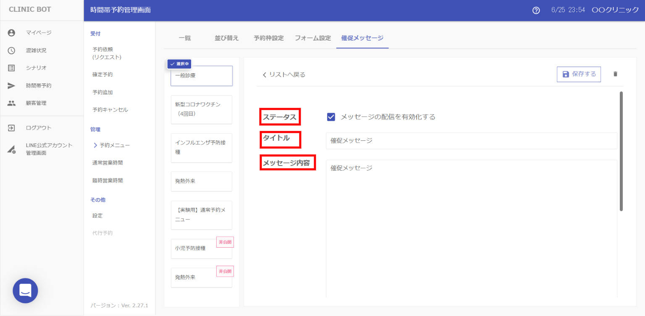This screenshot has height=316, width=645.
Task: Switch to the フォーム設定 tab
Action: coord(312,38)
